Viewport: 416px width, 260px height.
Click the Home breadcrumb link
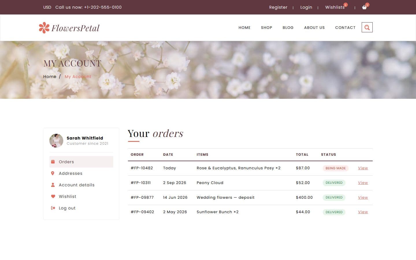pyautogui.click(x=50, y=77)
